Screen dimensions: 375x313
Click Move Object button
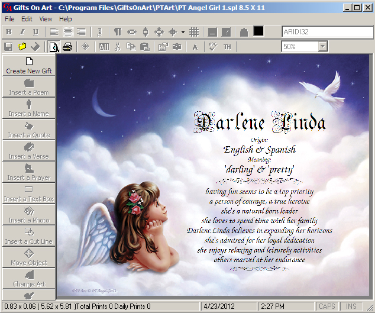point(29,257)
